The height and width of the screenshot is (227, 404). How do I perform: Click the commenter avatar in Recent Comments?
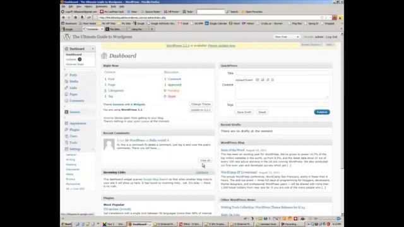[x=109, y=144]
